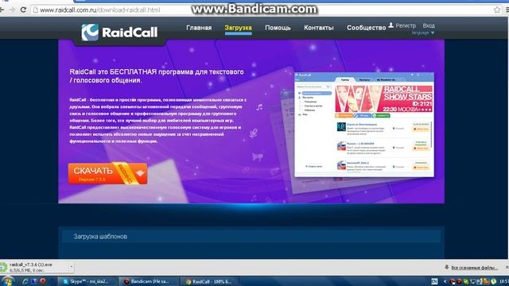The width and height of the screenshot is (509, 286).
Task: Click the downloads arrow icon beside all-files link
Action: tap(447, 267)
